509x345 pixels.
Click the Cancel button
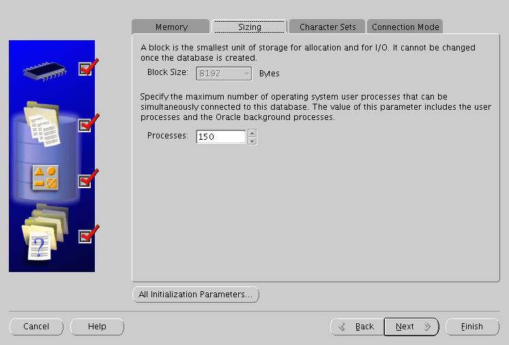36,327
